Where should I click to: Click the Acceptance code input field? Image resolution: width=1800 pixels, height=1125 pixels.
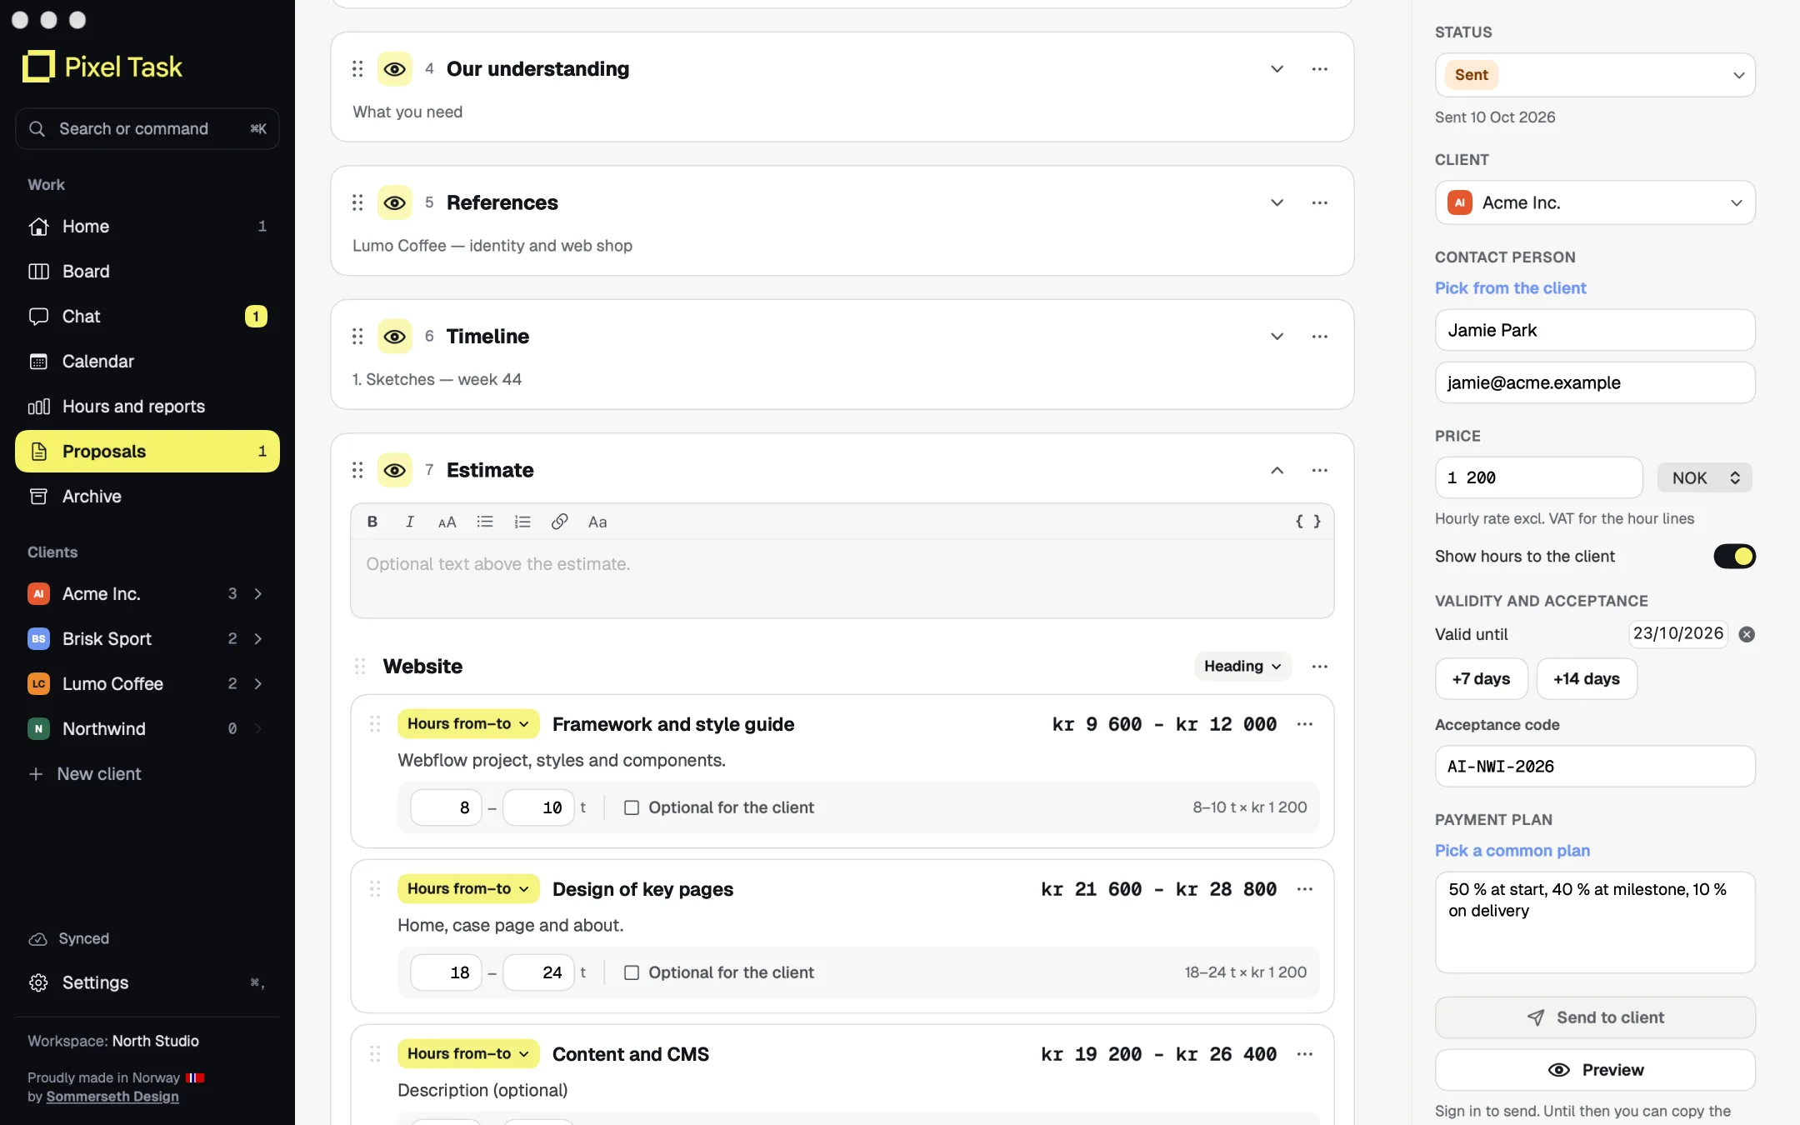1595,767
